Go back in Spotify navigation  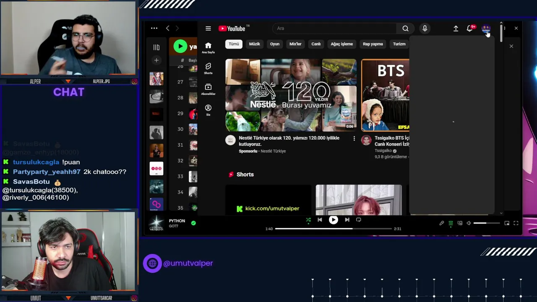coord(167,28)
